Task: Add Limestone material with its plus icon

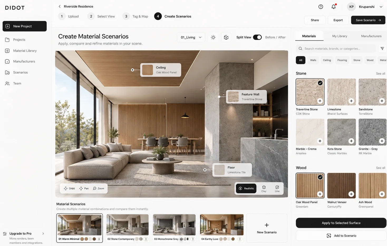Action: click(351, 101)
